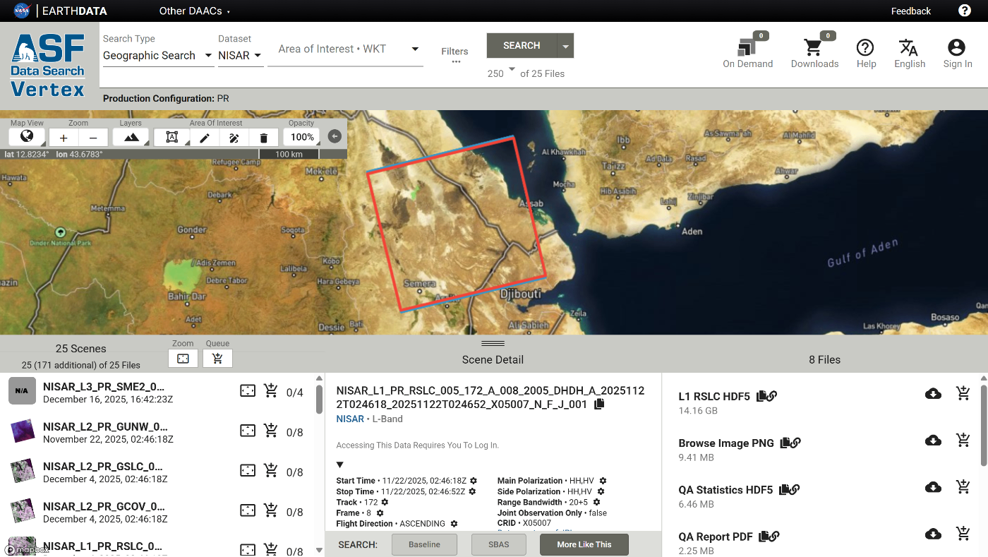Add NISAR_L2_PR_GUNW scene files to cart
Viewport: 988px width, 557px height.
(270, 430)
